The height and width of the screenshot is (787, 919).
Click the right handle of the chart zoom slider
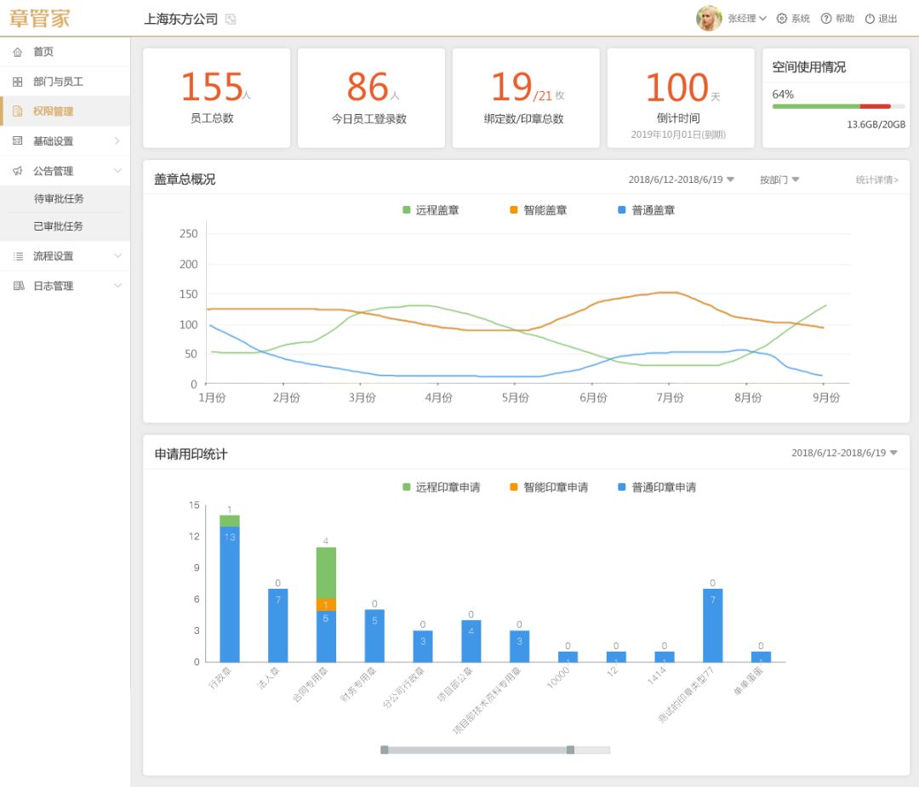click(570, 750)
